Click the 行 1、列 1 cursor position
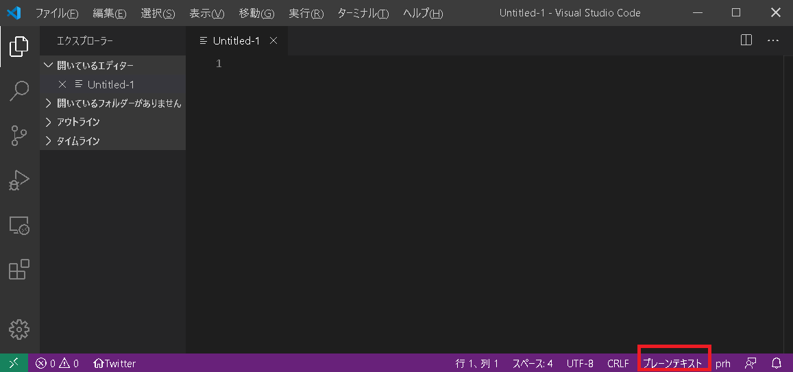The image size is (793, 372). (x=477, y=363)
